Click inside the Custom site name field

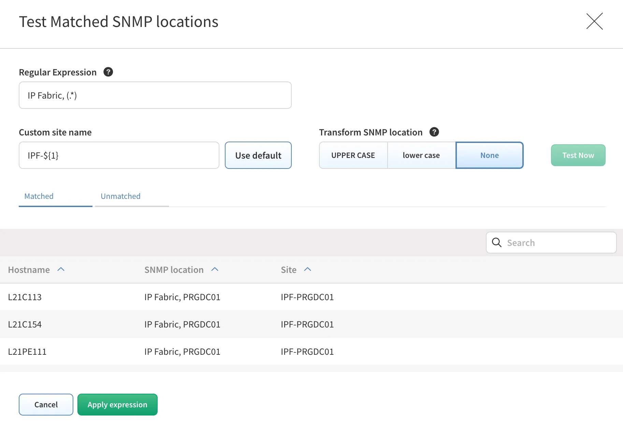(119, 155)
